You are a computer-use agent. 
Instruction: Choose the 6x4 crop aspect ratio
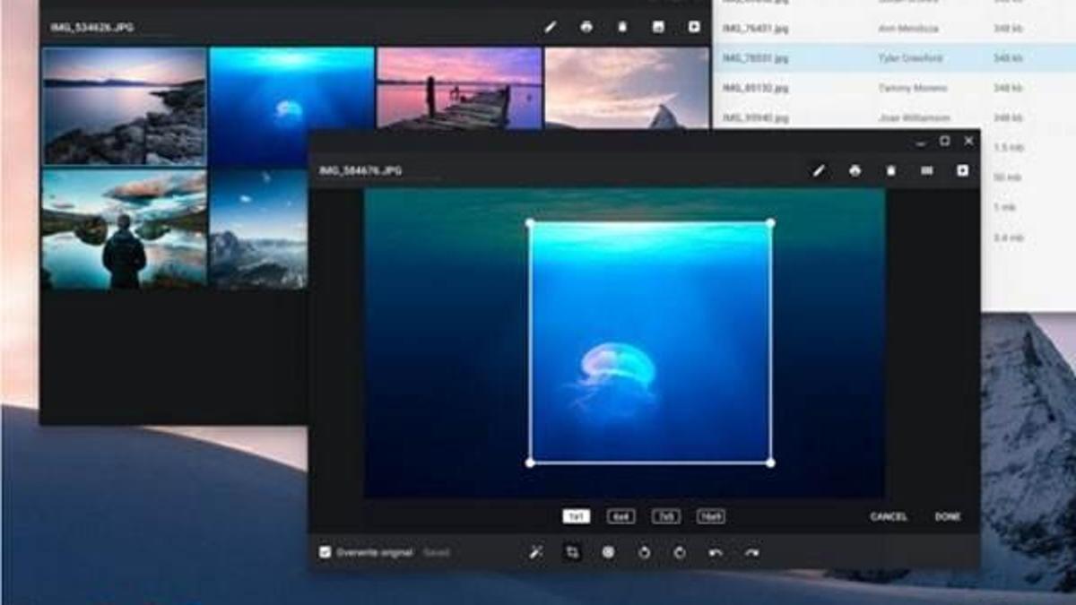[620, 516]
